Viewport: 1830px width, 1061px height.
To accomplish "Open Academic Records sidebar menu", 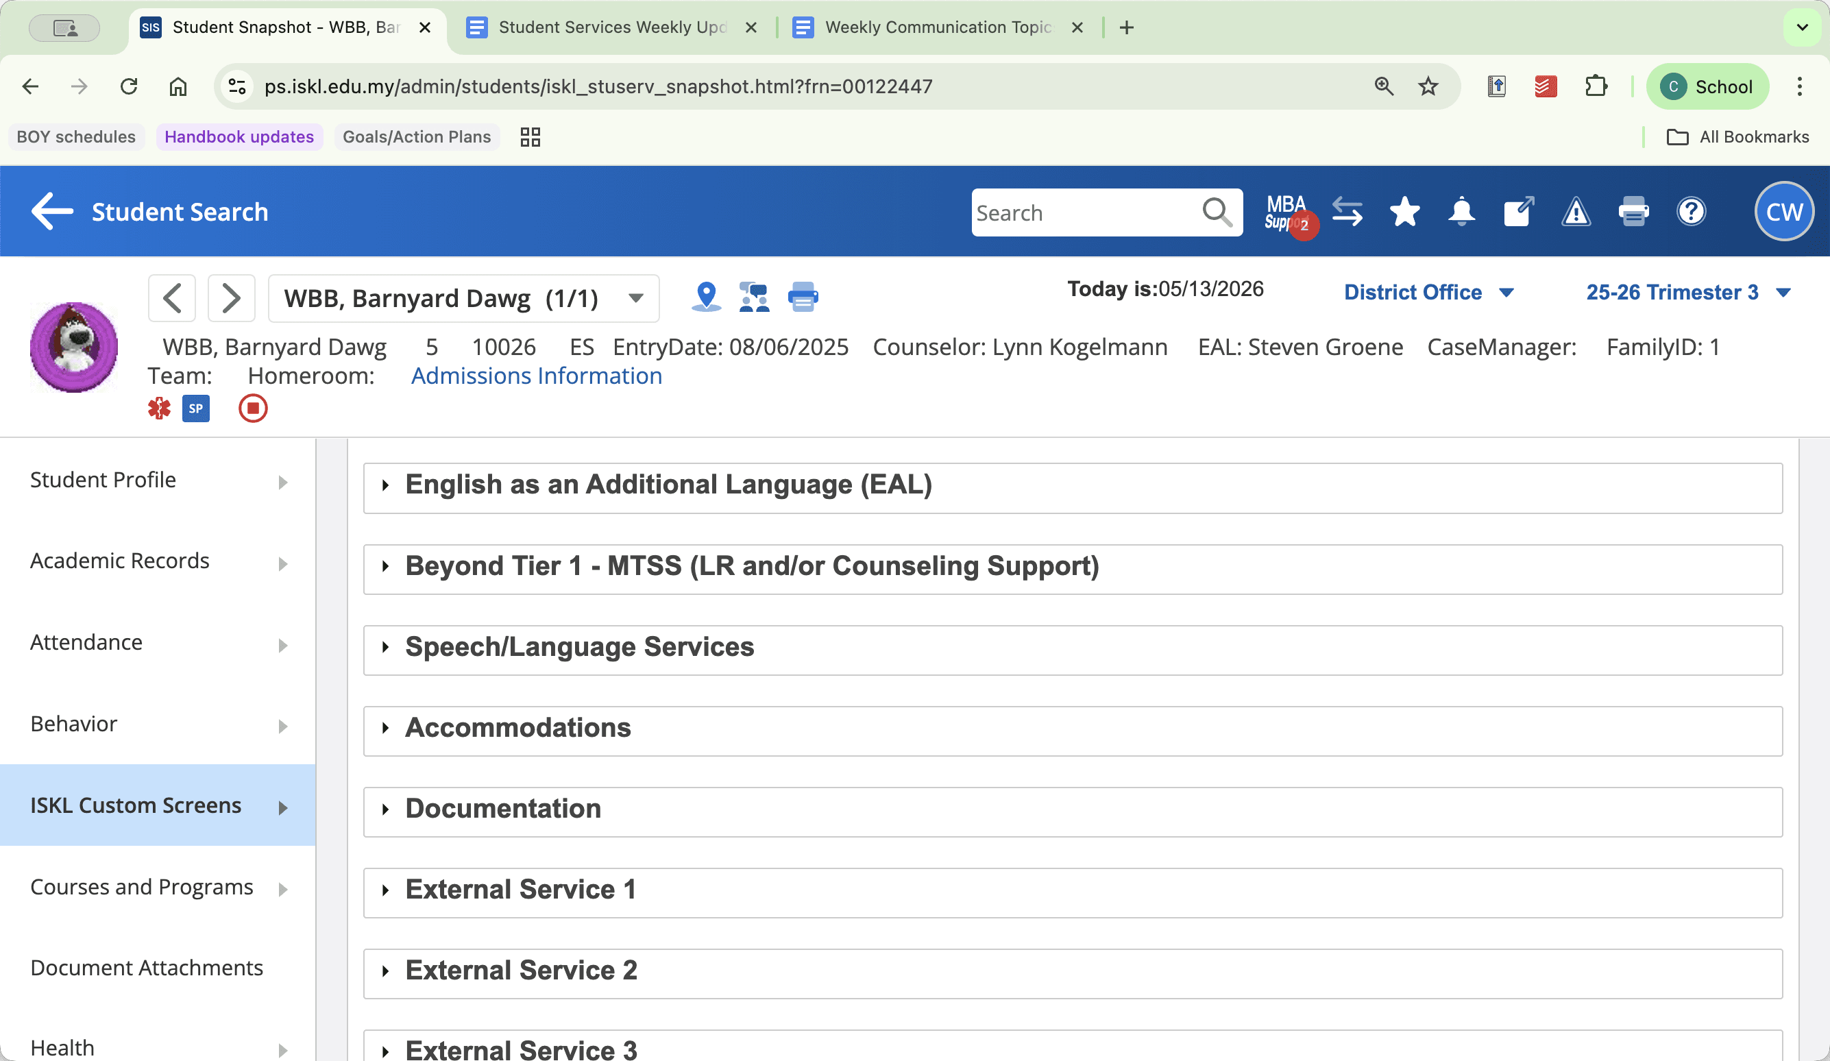I will (x=158, y=561).
